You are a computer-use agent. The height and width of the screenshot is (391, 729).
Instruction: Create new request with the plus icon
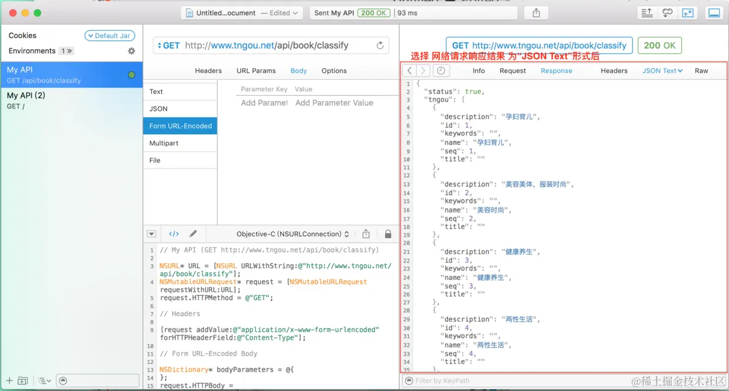[8, 380]
